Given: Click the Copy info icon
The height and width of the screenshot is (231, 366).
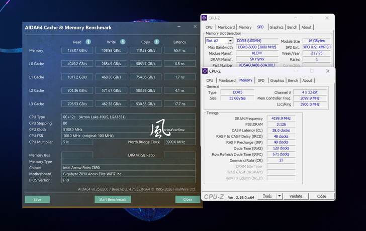Looking at the screenshot, I should pyautogui.click(x=157, y=42).
